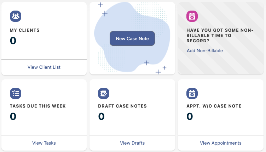The image size is (266, 152).
Task: Click the Draft Case Notes heading
Action: tap(122, 106)
